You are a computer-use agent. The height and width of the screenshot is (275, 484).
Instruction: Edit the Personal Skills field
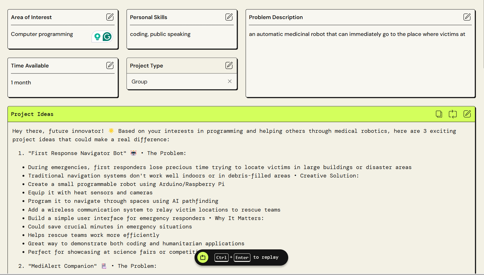[x=229, y=17]
